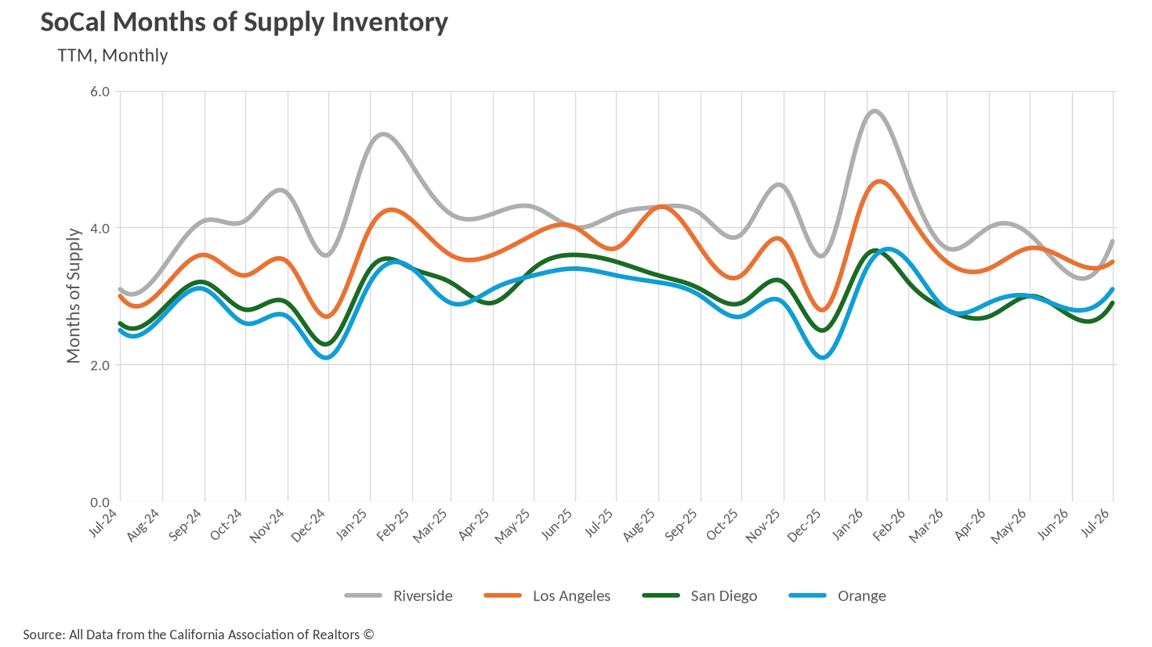The width and height of the screenshot is (1152, 647).
Task: Click the Jan-26 x-axis label
Action: click(849, 523)
